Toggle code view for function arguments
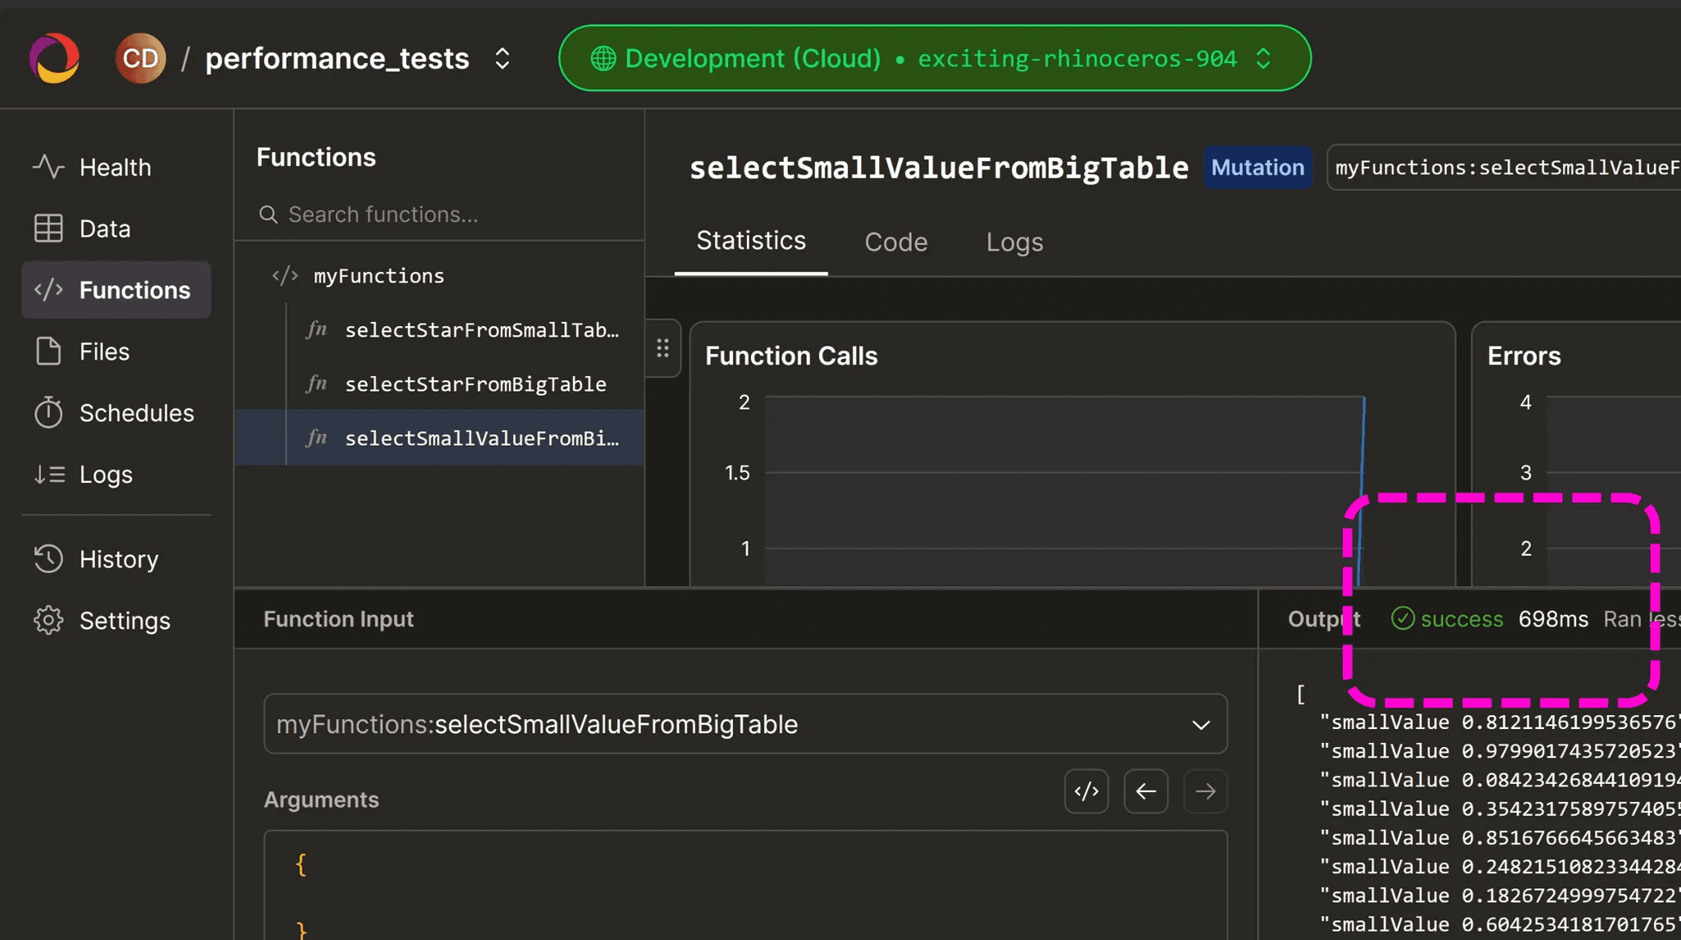Image resolution: width=1681 pixels, height=940 pixels. coord(1086,791)
